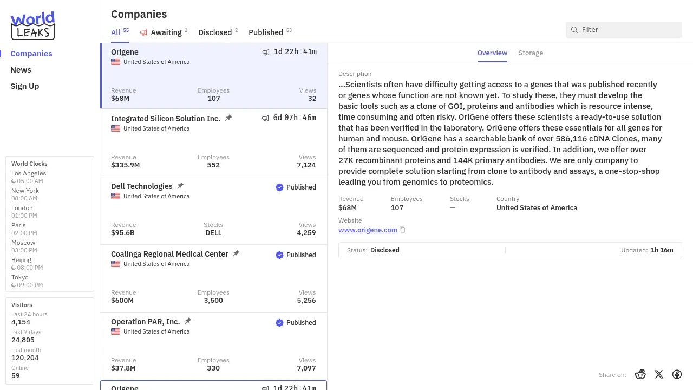Share on Reddit icon

coord(640,374)
